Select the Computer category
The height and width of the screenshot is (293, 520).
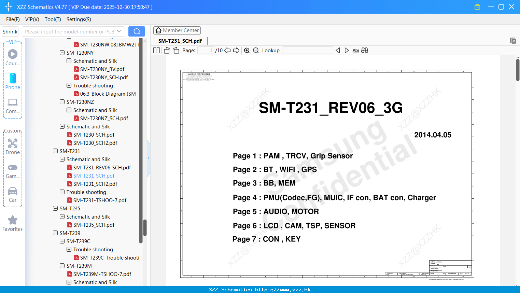pyautogui.click(x=13, y=106)
